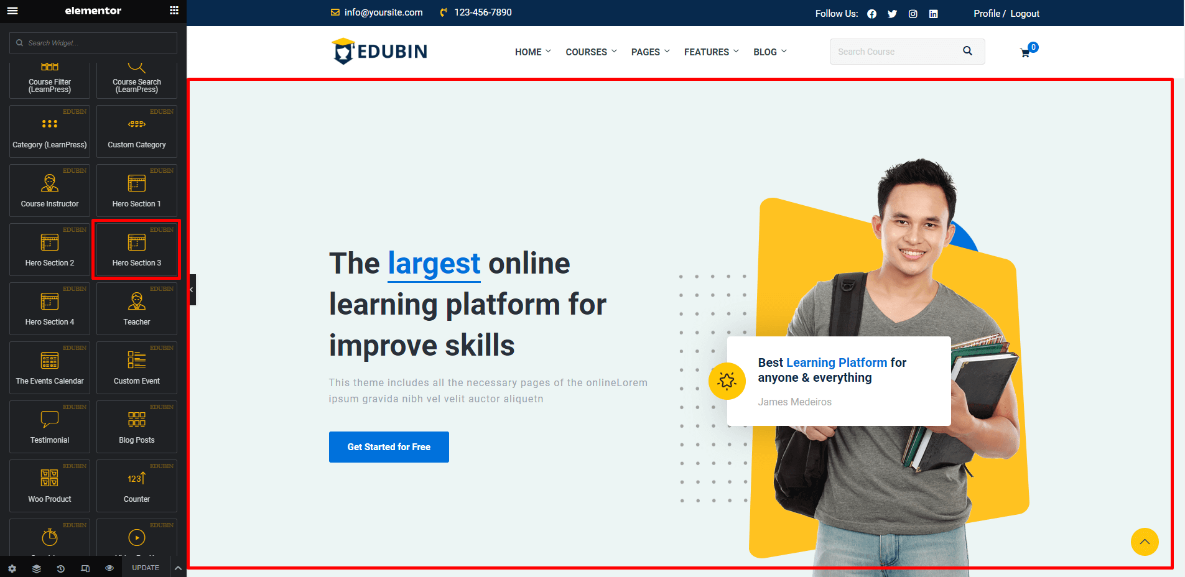The width and height of the screenshot is (1185, 577).
Task: Pick The Events Calendar widget
Action: [x=50, y=367]
